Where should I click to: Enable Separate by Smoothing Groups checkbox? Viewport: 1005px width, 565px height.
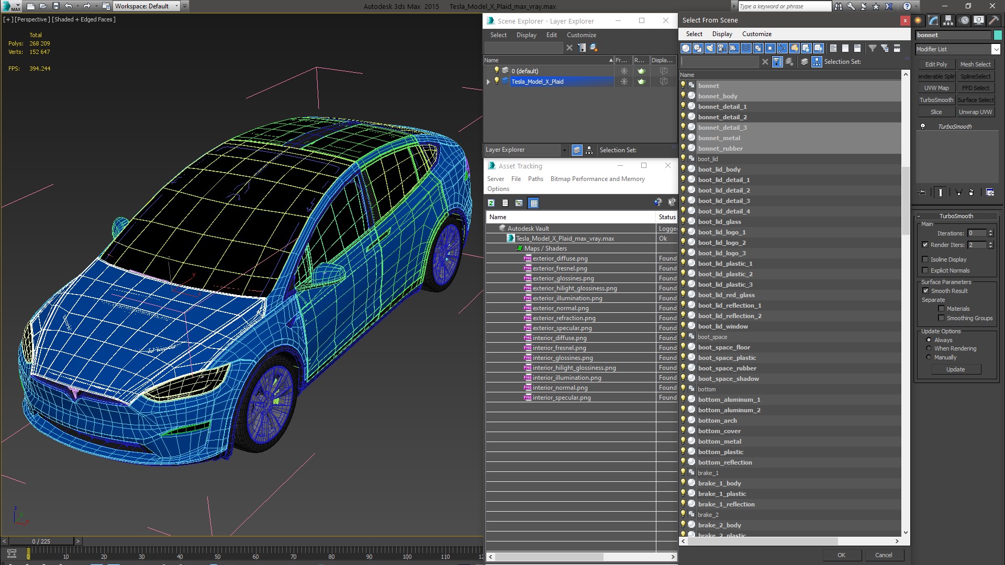[941, 318]
